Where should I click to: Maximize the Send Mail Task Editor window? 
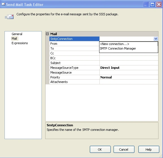point(152,5)
